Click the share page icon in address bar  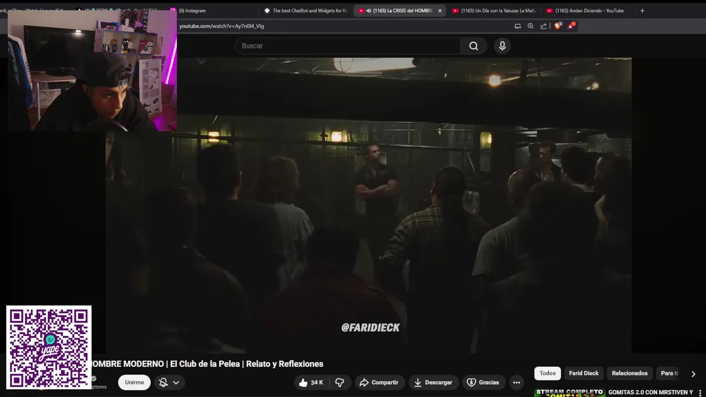(x=544, y=26)
